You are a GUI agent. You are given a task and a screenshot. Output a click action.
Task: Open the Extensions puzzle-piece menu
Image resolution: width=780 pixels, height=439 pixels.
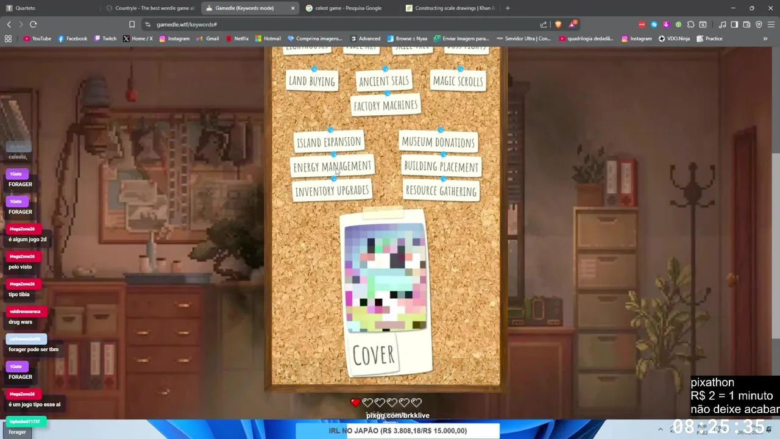(690, 24)
